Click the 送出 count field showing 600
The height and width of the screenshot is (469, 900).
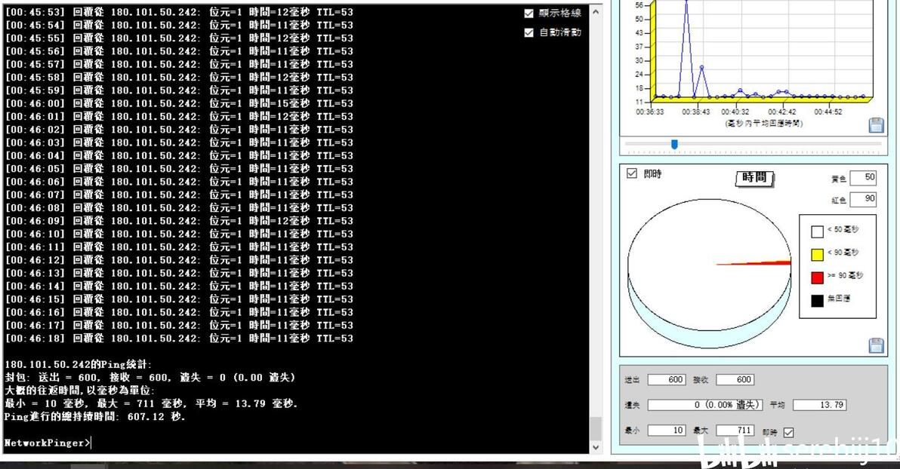coord(667,379)
